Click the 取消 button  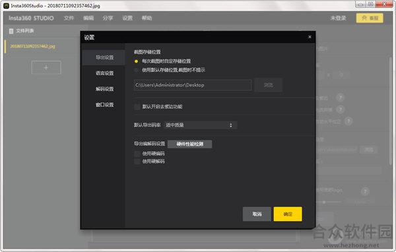point(257,214)
